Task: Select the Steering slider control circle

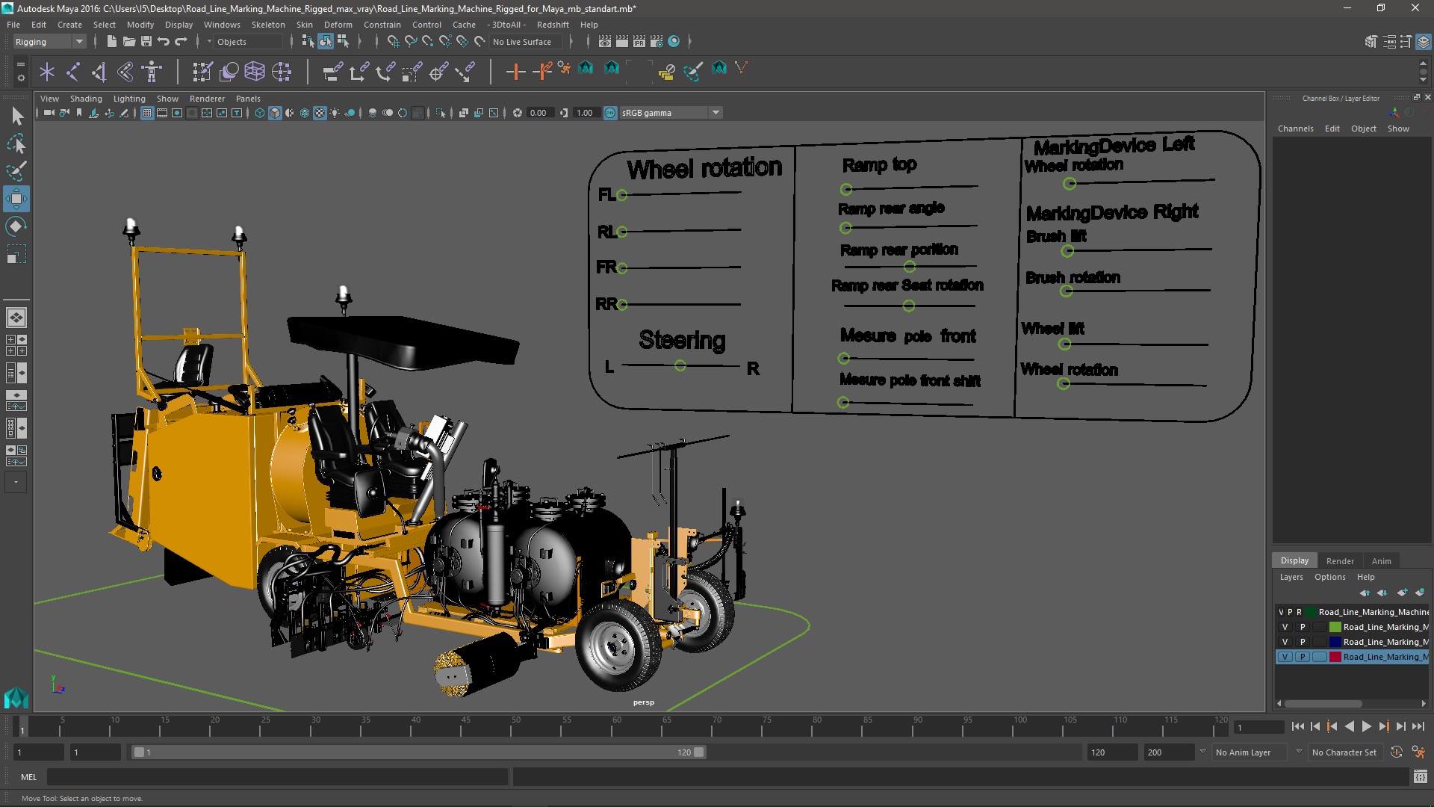Action: coord(680,365)
